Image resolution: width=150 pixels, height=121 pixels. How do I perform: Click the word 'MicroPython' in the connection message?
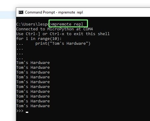point(61,29)
